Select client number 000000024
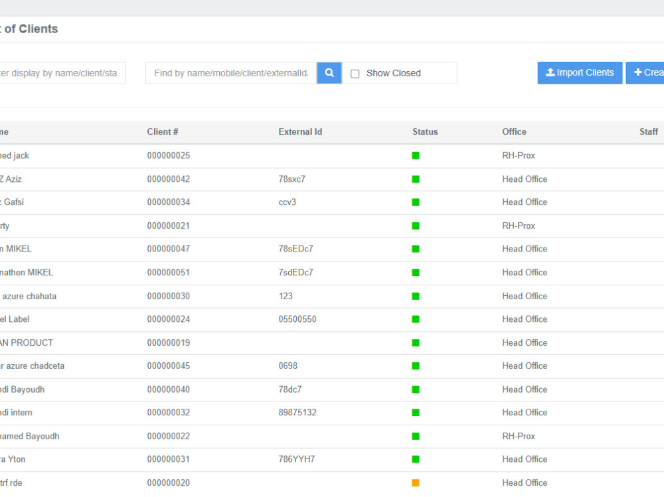Screen dimensions: 664x497 pyautogui.click(x=169, y=319)
